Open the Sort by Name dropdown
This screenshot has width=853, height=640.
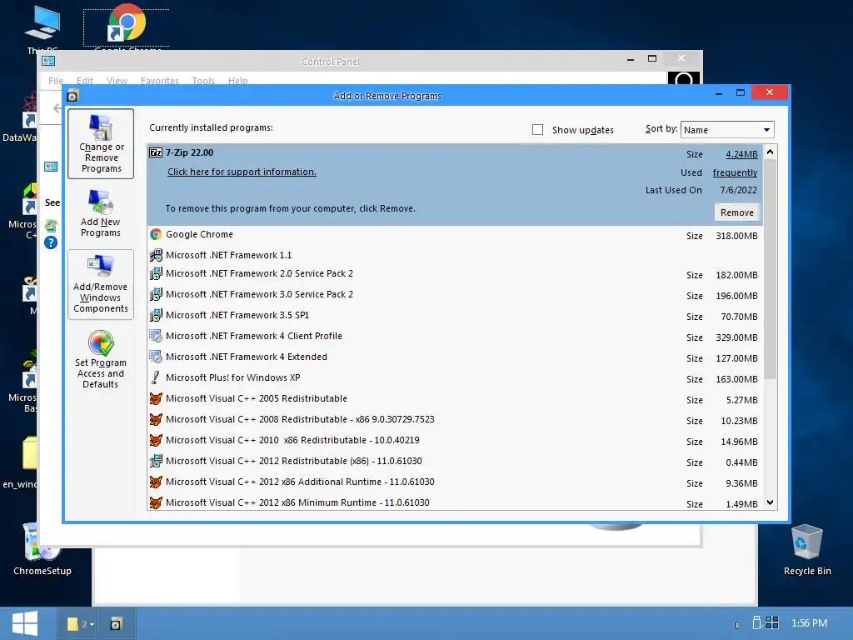point(726,130)
